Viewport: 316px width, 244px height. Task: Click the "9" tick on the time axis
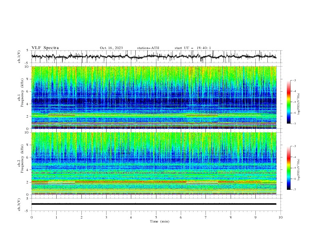pyautogui.click(x=255, y=217)
